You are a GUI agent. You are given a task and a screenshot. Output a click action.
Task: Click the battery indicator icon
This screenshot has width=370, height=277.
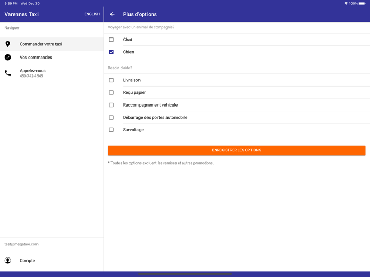point(362,4)
